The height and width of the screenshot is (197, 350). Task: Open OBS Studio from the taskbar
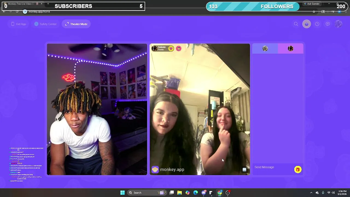click(227, 193)
